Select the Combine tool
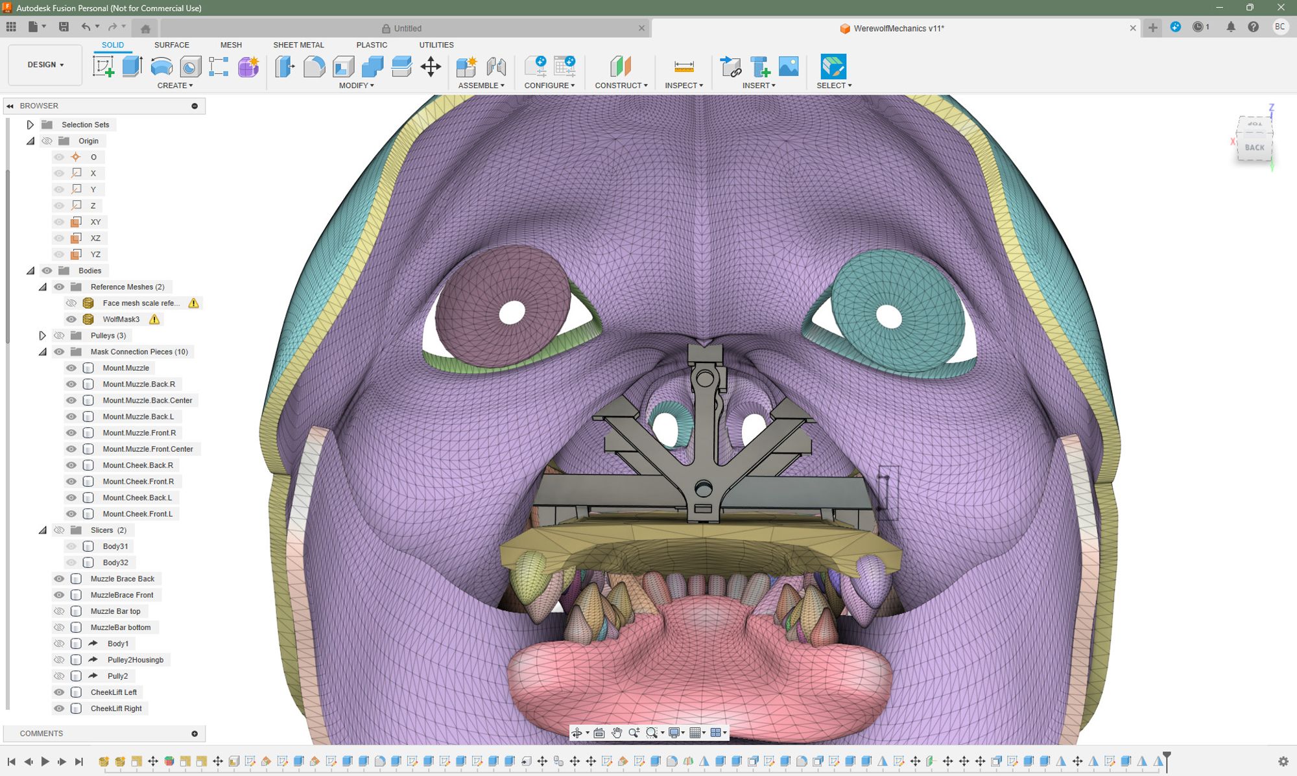Viewport: 1297px width, 776px height. tap(372, 67)
